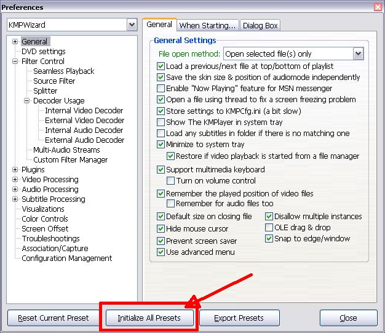Screen dimensions: 385x333
Task: Toggle Open a file using thread checkbox
Action: coord(161,99)
